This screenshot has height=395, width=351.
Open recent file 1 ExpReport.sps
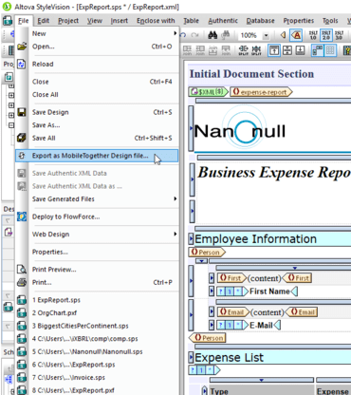click(x=97, y=300)
